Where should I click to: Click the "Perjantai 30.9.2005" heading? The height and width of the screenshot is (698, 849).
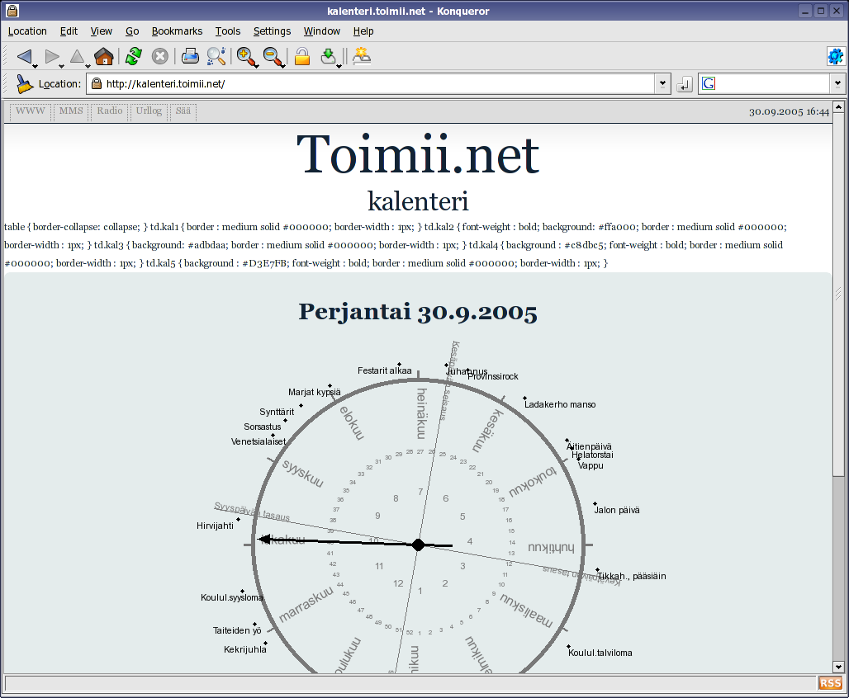(x=418, y=312)
